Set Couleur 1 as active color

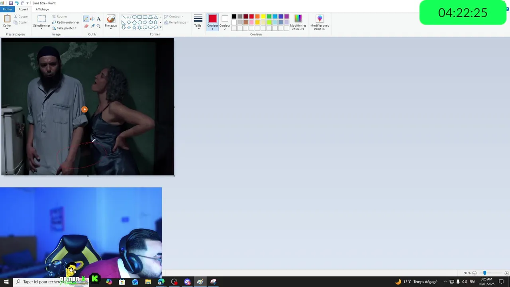pyautogui.click(x=212, y=22)
